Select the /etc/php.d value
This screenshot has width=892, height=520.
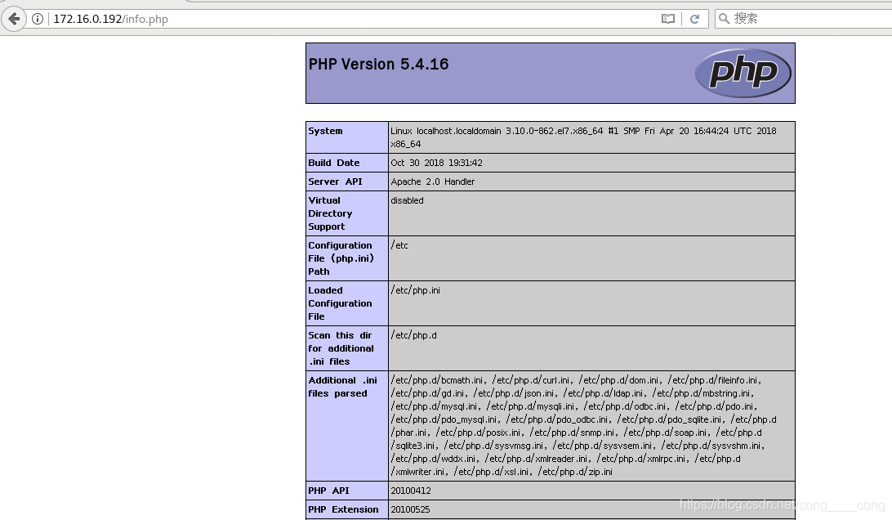point(413,335)
